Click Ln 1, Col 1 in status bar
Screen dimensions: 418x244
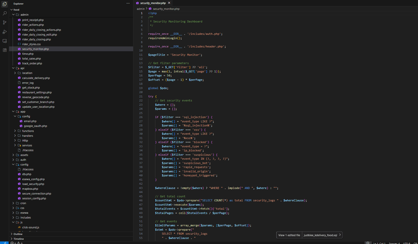point(379,243)
